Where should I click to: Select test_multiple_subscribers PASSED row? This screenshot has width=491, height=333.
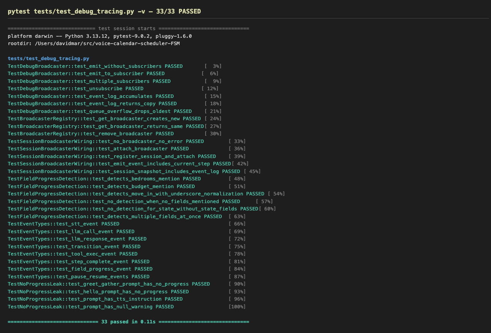point(115,81)
